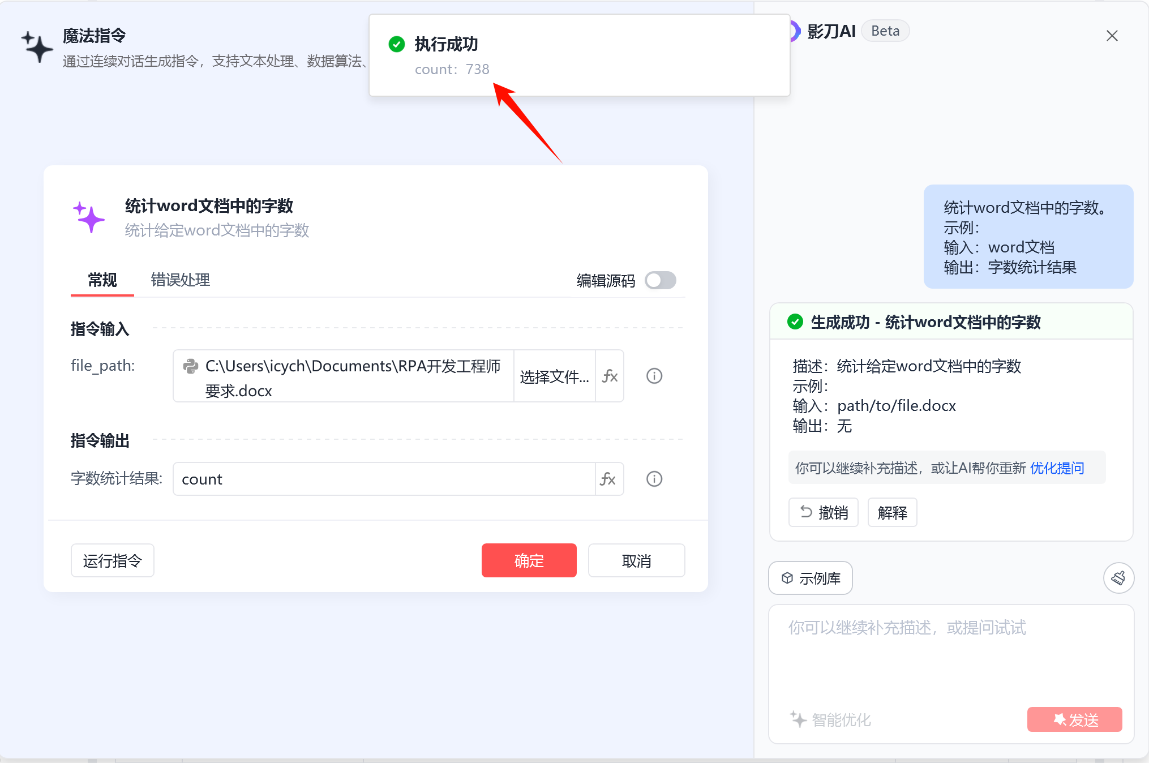The height and width of the screenshot is (763, 1149).
Task: Click the 优化提问 link
Action: pyautogui.click(x=1057, y=468)
